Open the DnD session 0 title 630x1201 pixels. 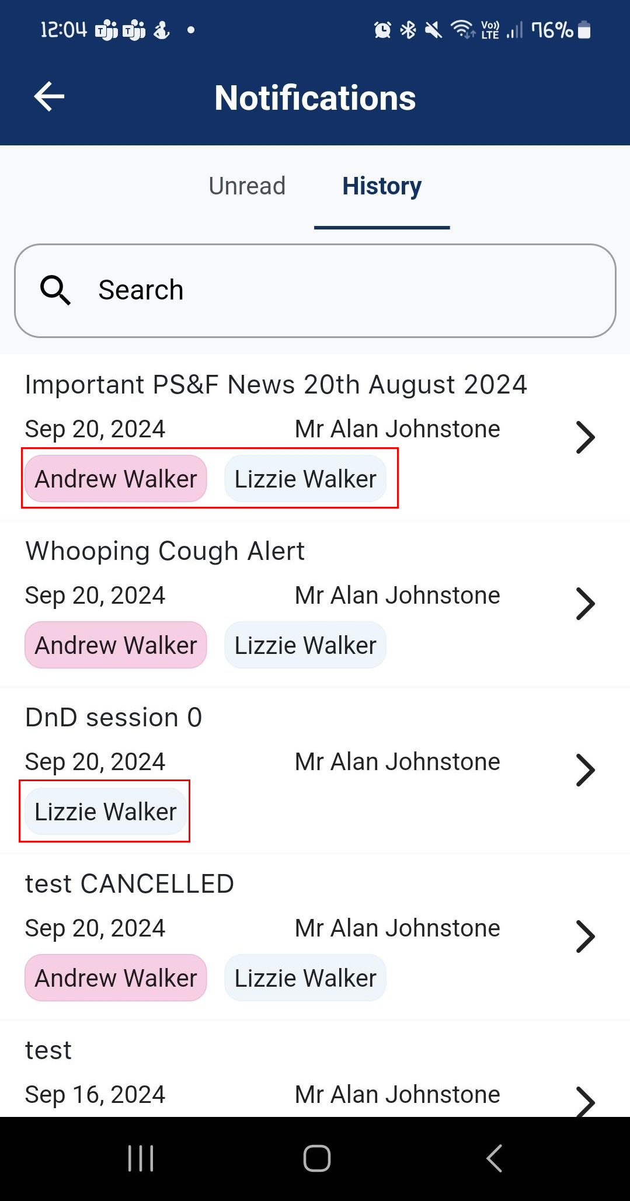113,718
